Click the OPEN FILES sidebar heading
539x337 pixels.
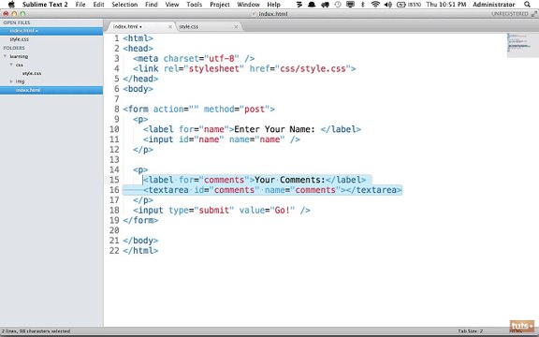click(17, 22)
